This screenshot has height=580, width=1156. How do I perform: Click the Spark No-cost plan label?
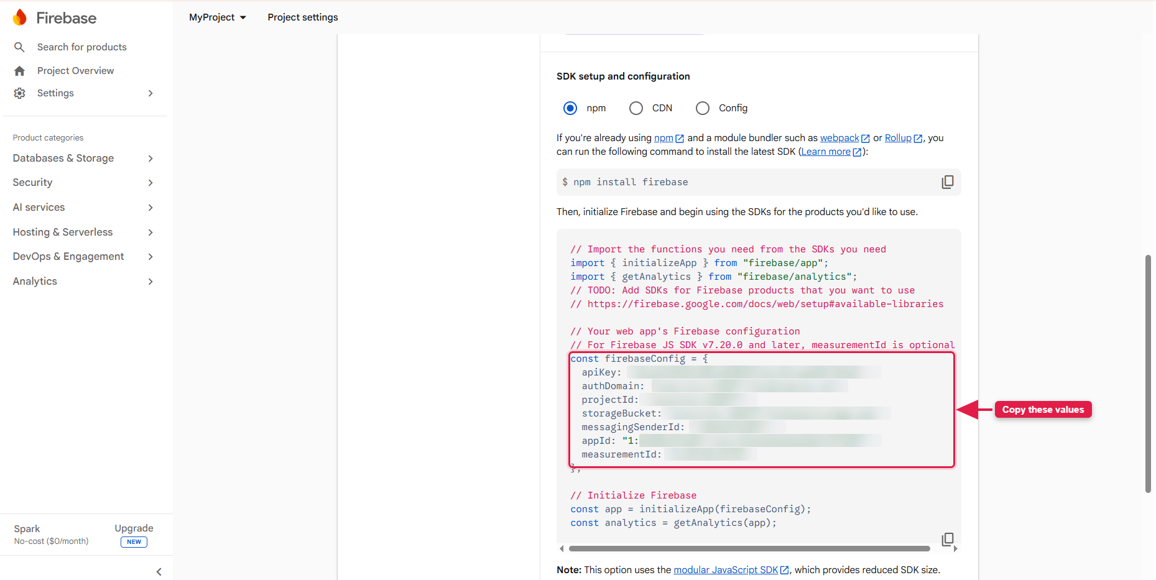(51, 535)
